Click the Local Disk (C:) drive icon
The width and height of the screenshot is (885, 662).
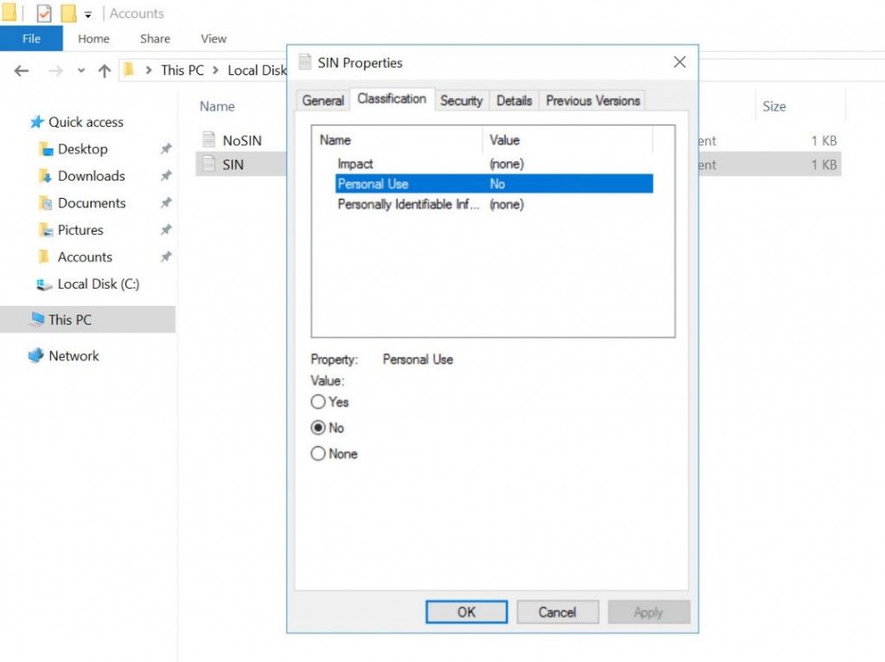pos(44,284)
